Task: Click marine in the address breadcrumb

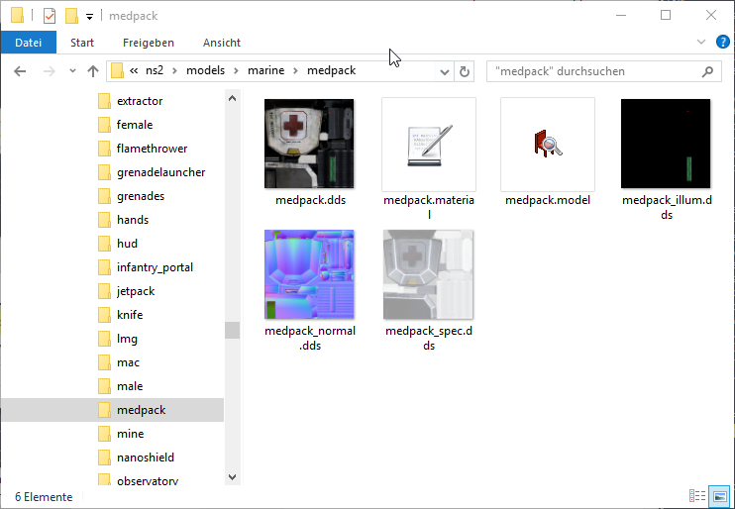Action: [265, 70]
